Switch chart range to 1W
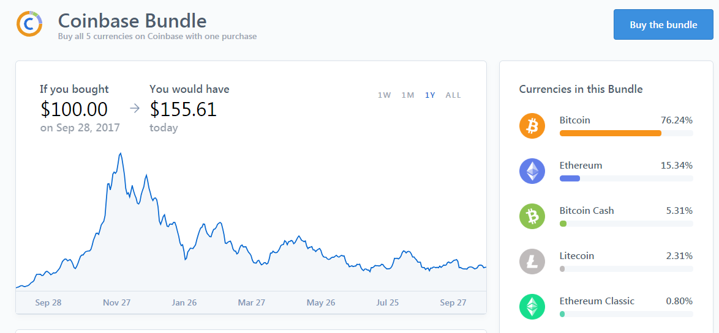This screenshot has width=719, height=333. point(384,95)
